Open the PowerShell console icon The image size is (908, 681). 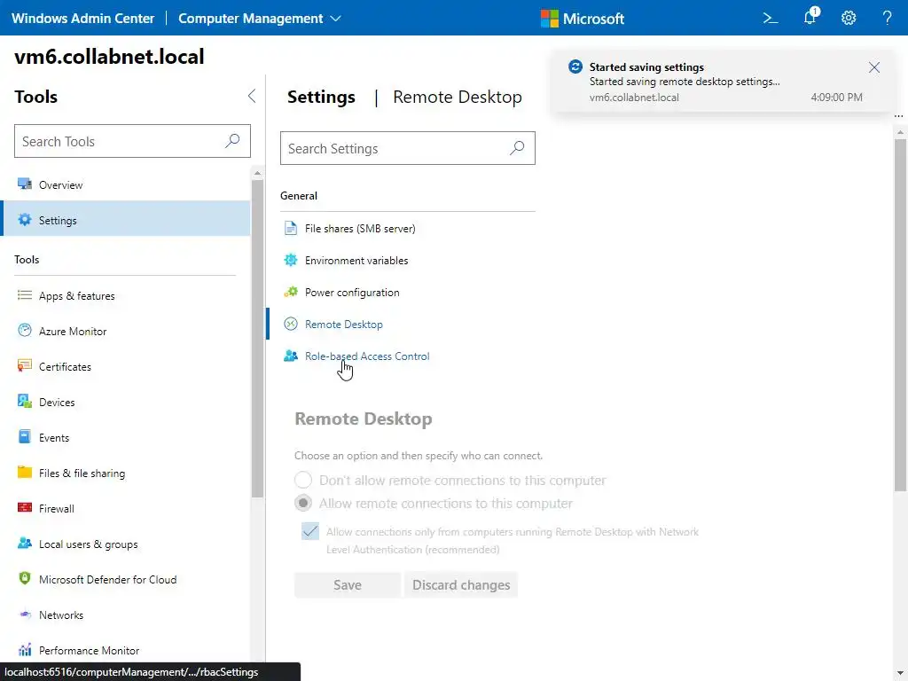tap(771, 18)
